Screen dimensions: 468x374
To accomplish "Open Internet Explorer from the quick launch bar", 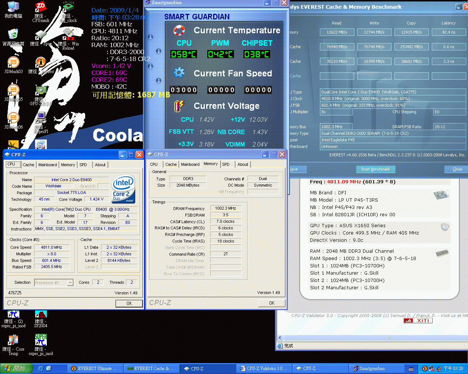I will coord(41,369).
